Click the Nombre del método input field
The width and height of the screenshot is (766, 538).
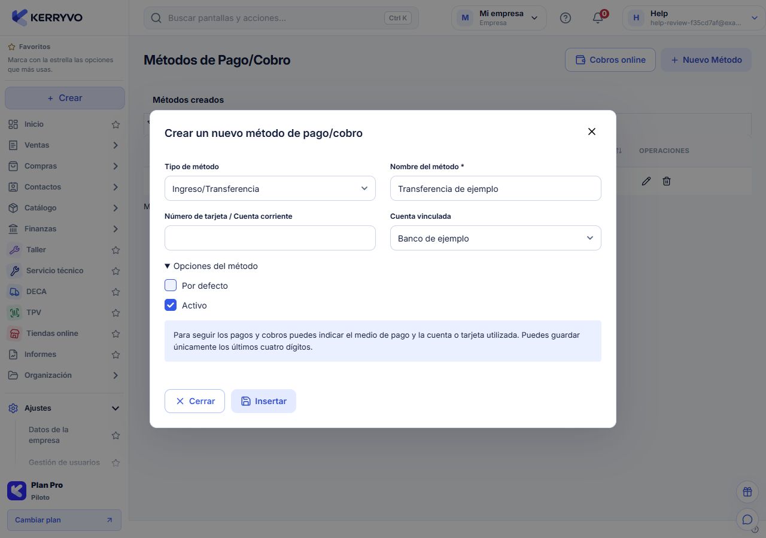coord(496,188)
